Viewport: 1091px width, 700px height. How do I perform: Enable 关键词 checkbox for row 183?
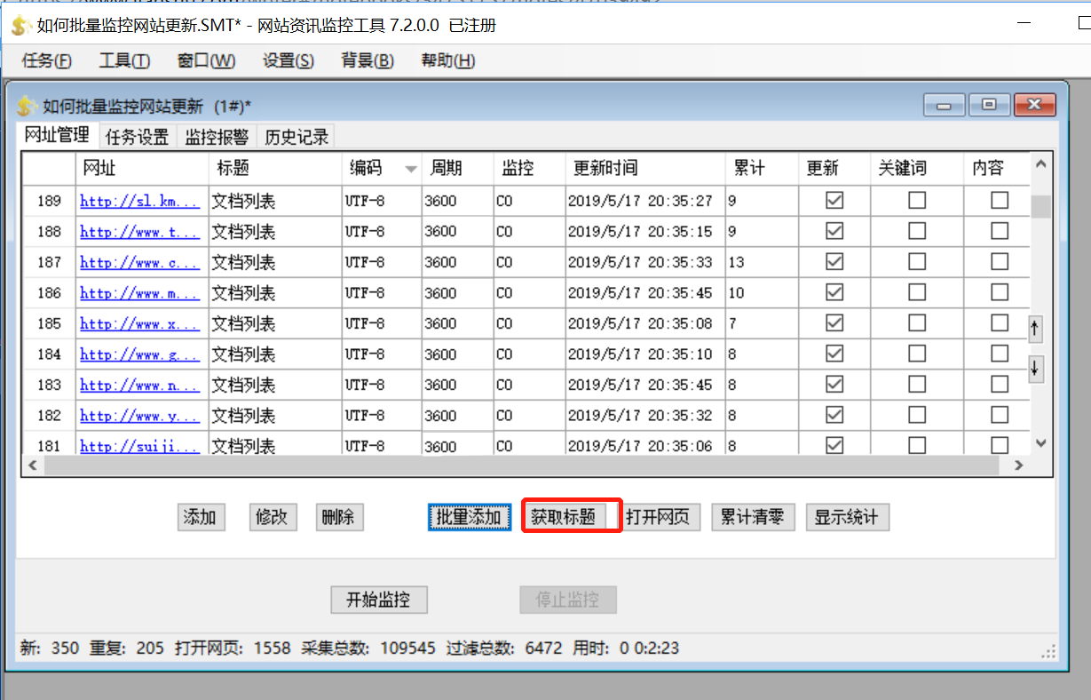coord(917,385)
